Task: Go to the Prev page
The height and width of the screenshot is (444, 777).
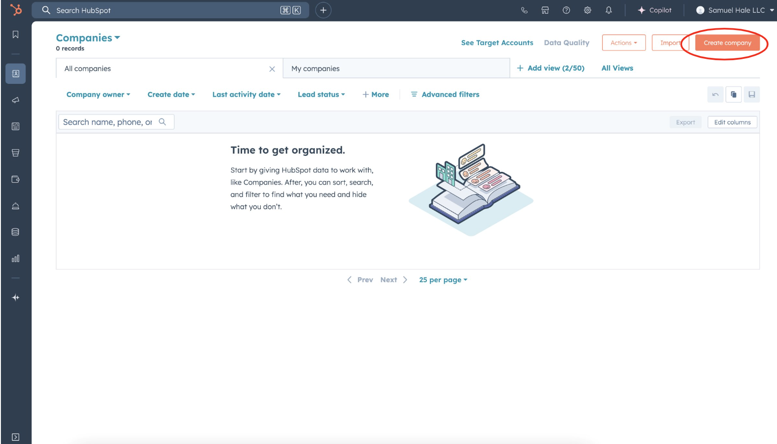Action: pos(360,280)
